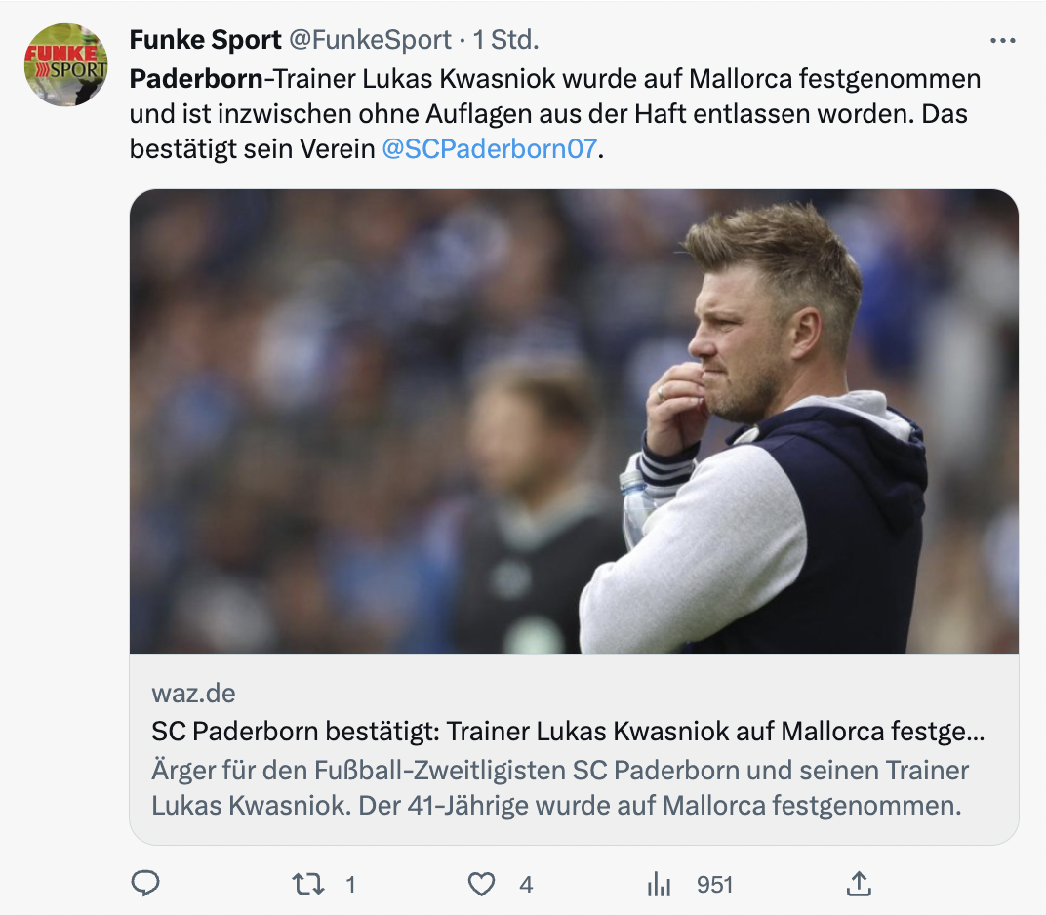Image resolution: width=1046 pixels, height=915 pixels.
Task: Click the retweet count number 1
Action: click(350, 885)
